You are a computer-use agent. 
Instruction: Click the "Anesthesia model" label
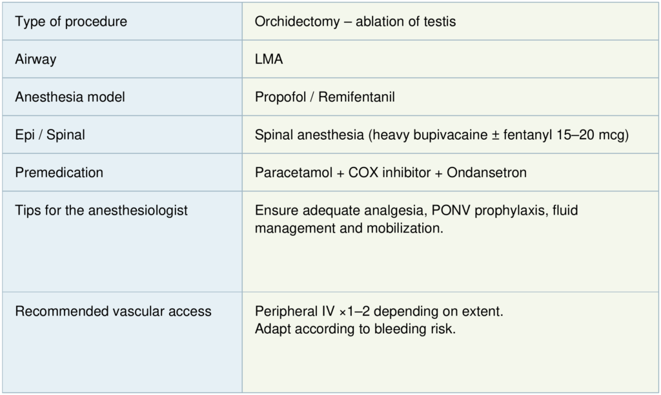pos(70,97)
